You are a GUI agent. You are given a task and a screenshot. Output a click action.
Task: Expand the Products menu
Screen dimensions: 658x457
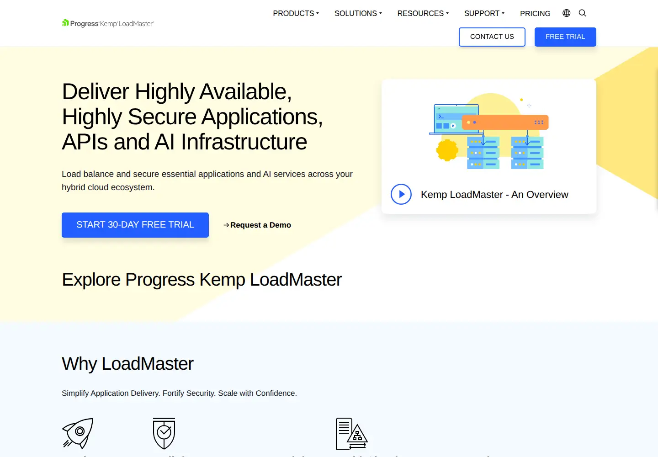296,13
